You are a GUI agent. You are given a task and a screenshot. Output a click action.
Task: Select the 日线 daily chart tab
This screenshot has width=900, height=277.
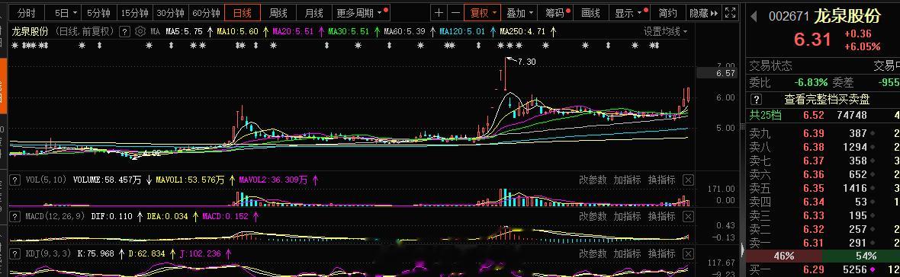[x=243, y=13]
